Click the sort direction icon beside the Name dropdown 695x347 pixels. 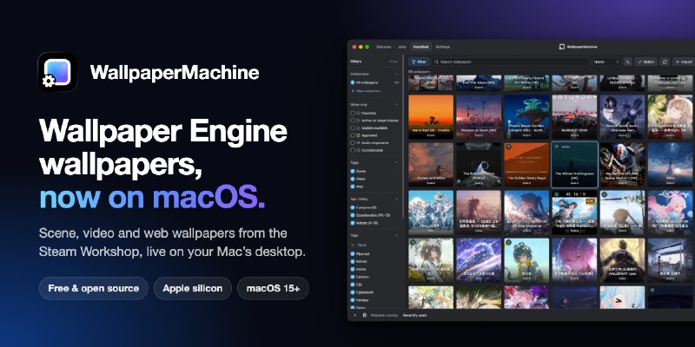tap(627, 62)
